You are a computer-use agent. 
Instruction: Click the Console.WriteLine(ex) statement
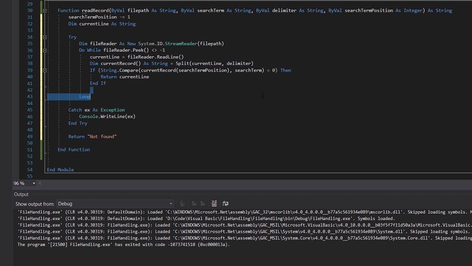click(107, 117)
